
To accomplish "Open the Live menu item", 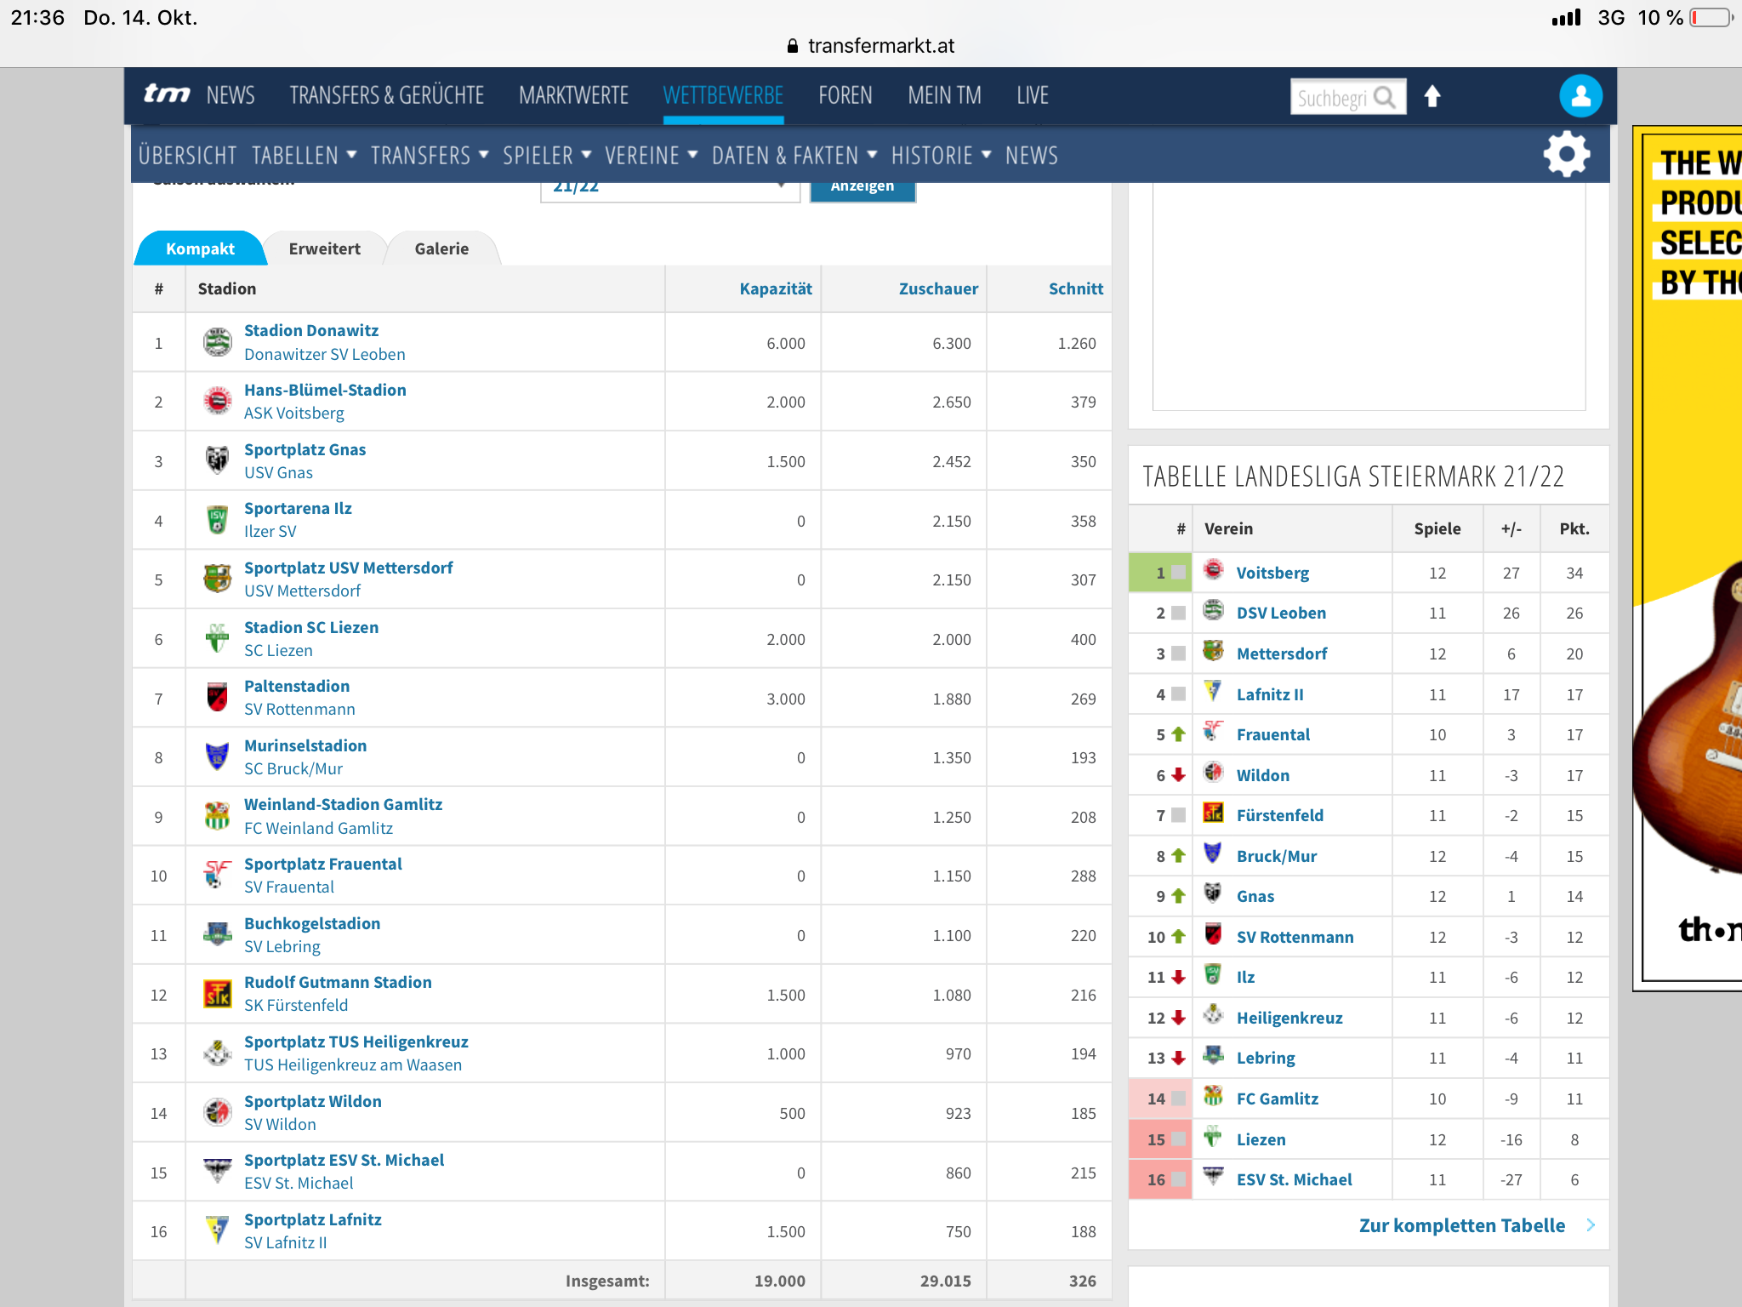I will click(x=1033, y=95).
